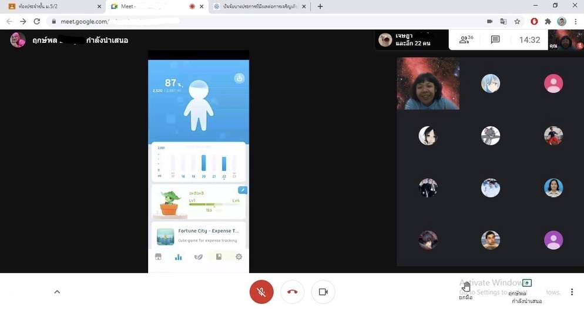This screenshot has width=584, height=309.
Task: Toggle the camera on or off
Action: point(323,292)
